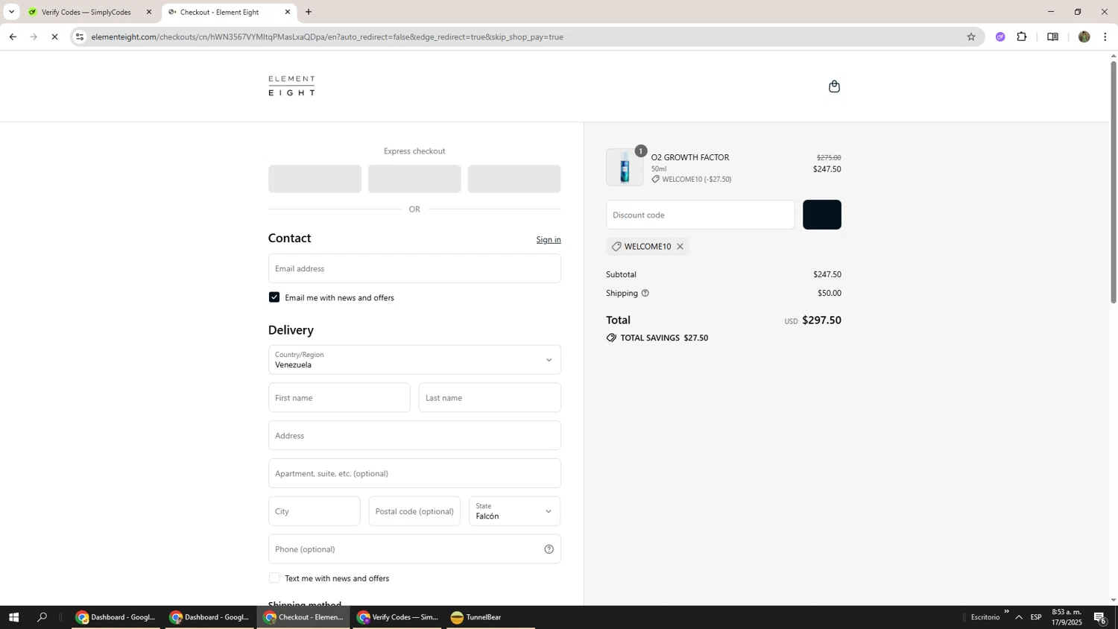
Task: Click the Element Eight logo
Action: click(x=291, y=86)
